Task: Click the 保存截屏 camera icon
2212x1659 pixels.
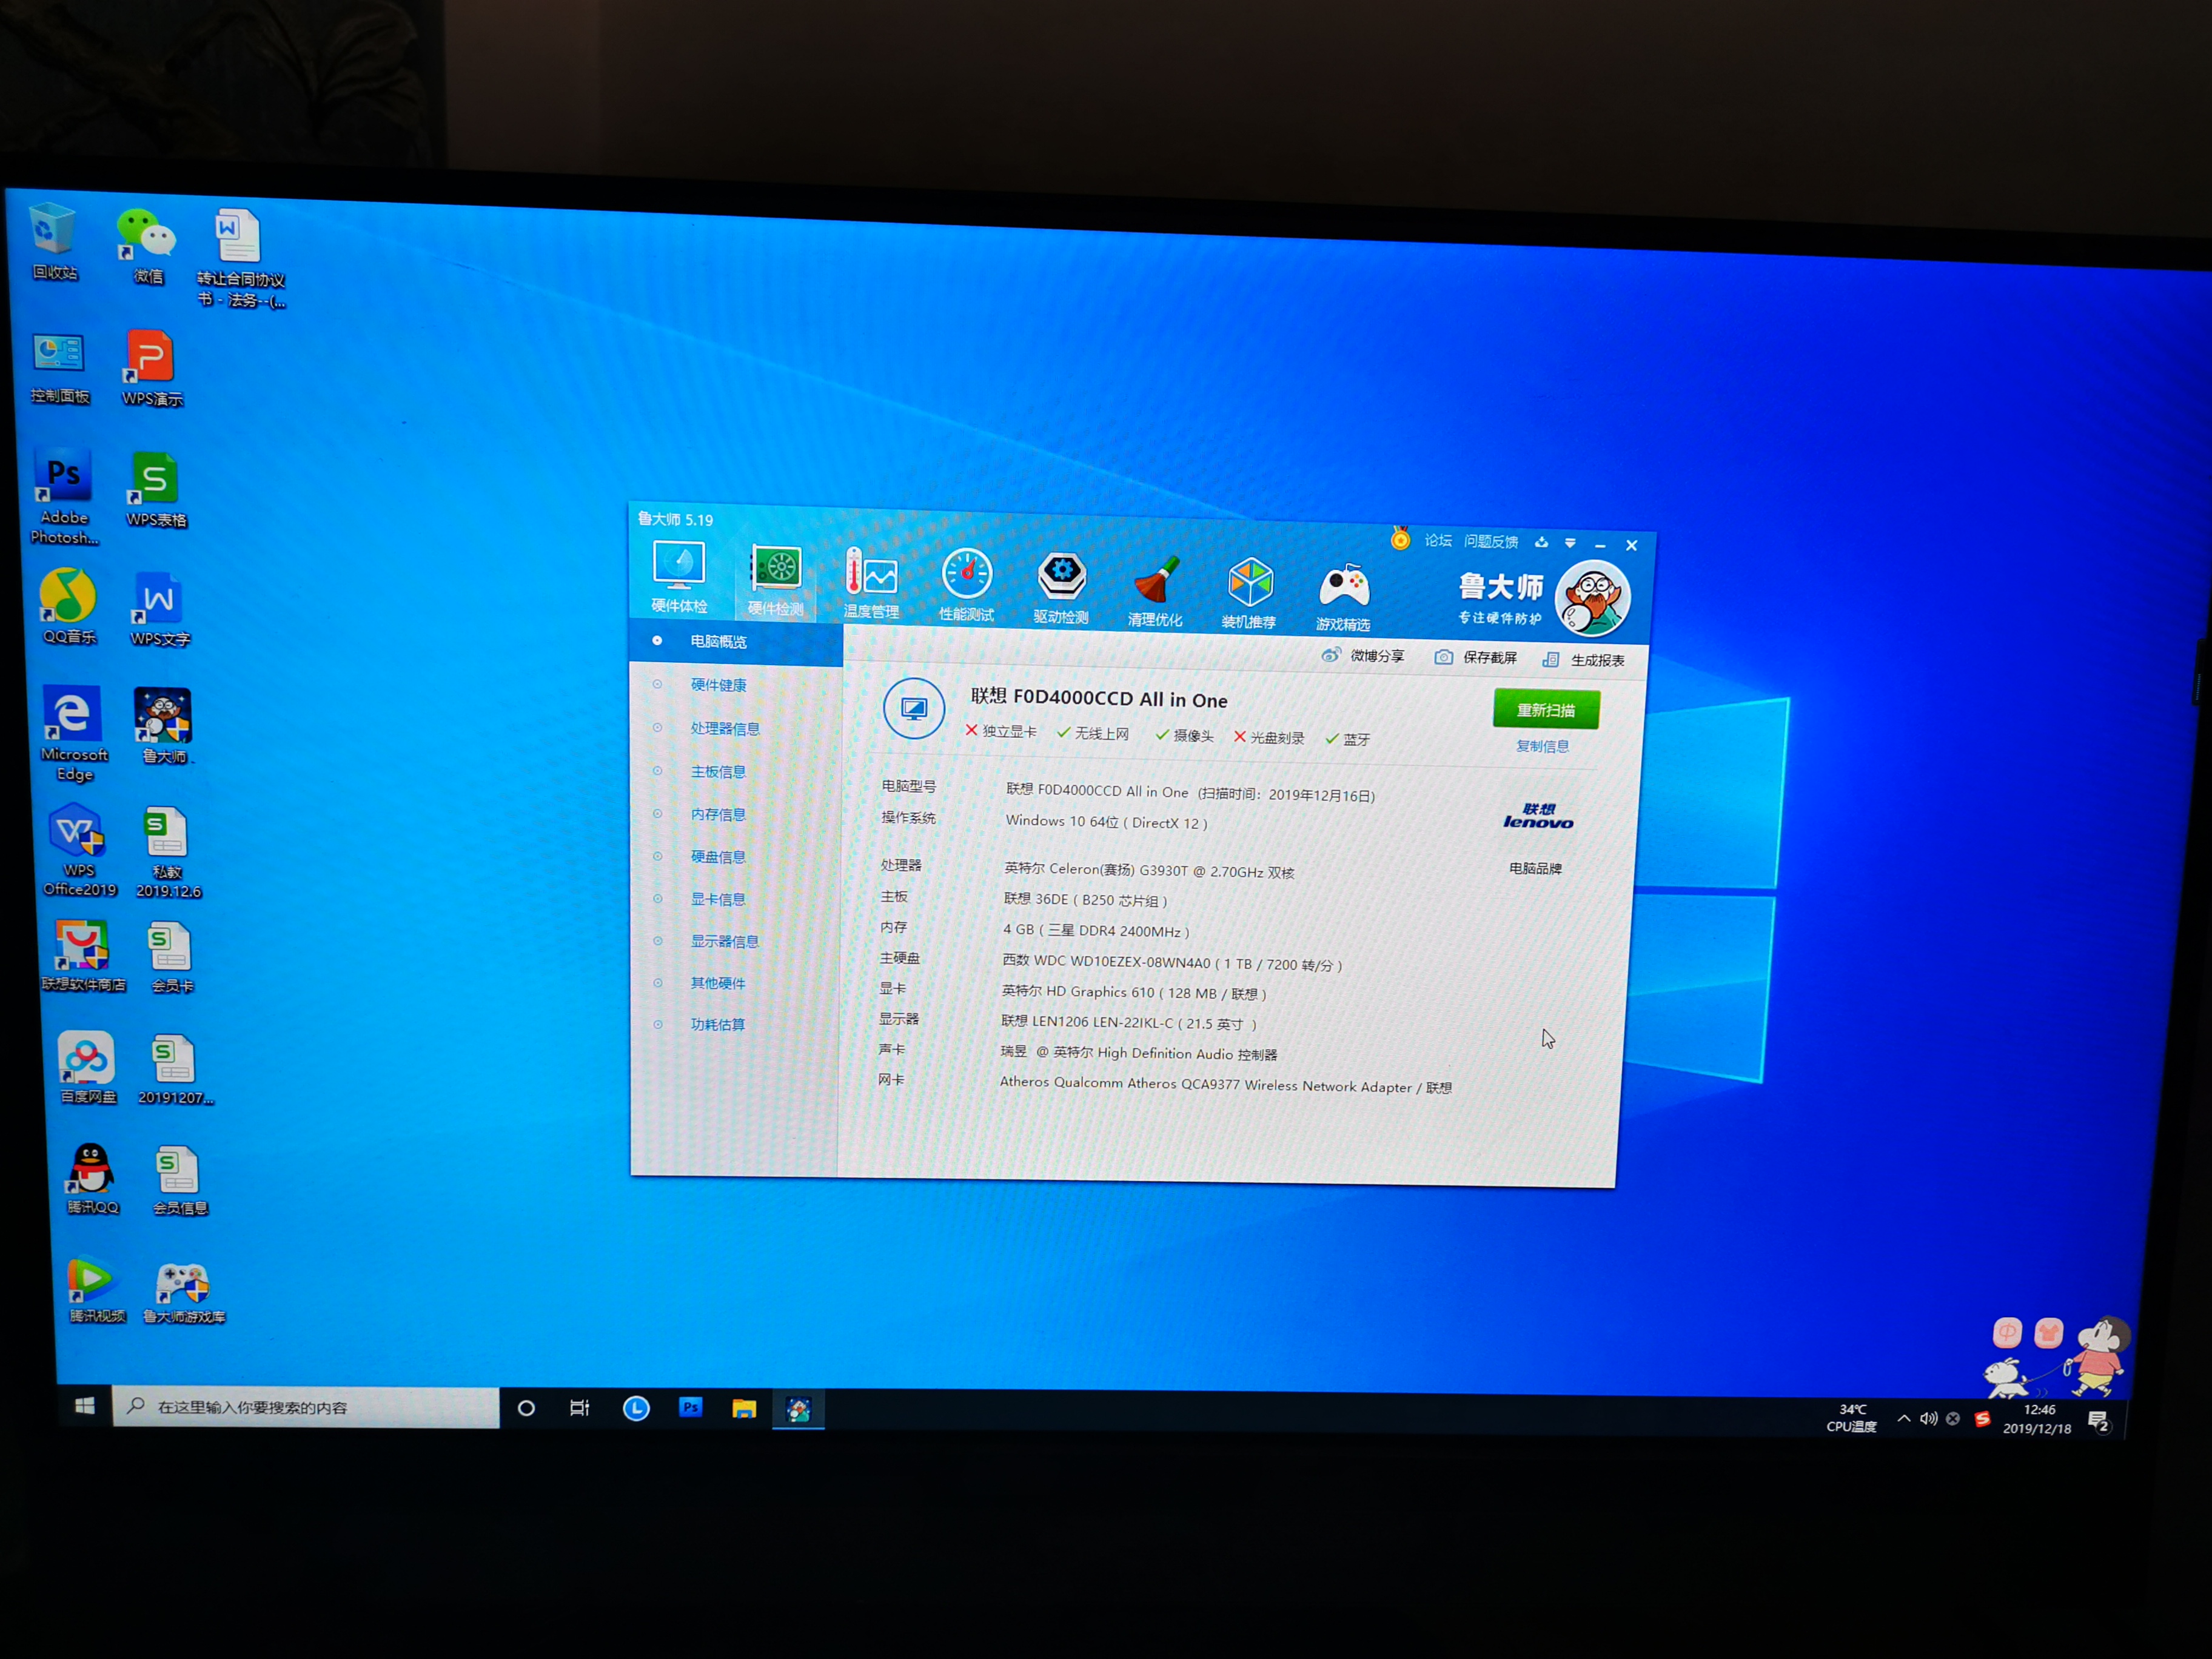Action: tap(1443, 657)
